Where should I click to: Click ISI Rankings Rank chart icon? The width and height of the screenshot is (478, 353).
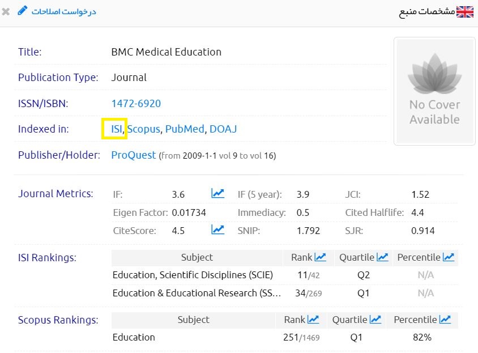click(321, 257)
